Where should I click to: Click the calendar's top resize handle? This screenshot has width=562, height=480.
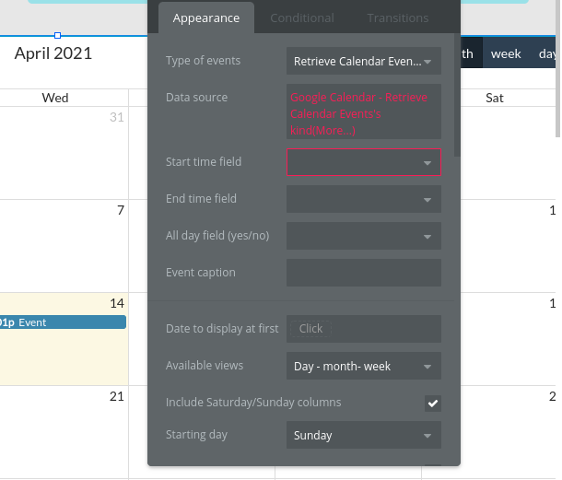tap(58, 35)
